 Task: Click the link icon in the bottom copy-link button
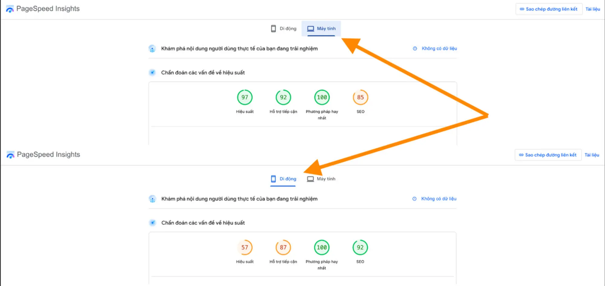point(521,155)
